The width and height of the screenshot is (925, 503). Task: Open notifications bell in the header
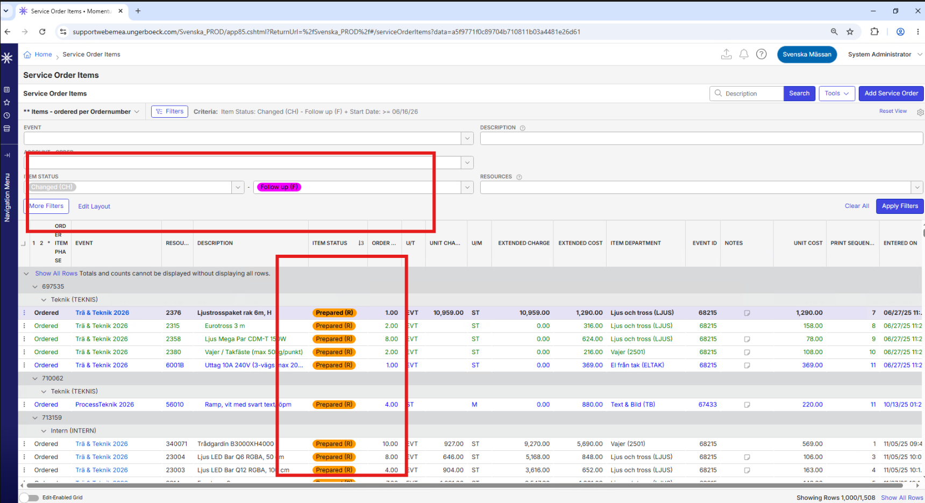click(744, 54)
